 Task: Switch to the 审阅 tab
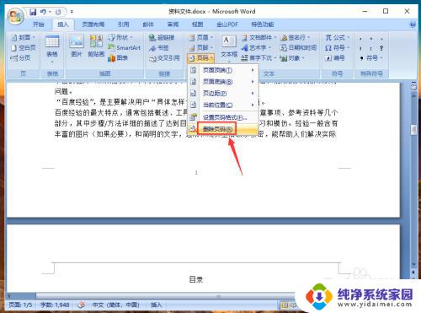tap(173, 24)
